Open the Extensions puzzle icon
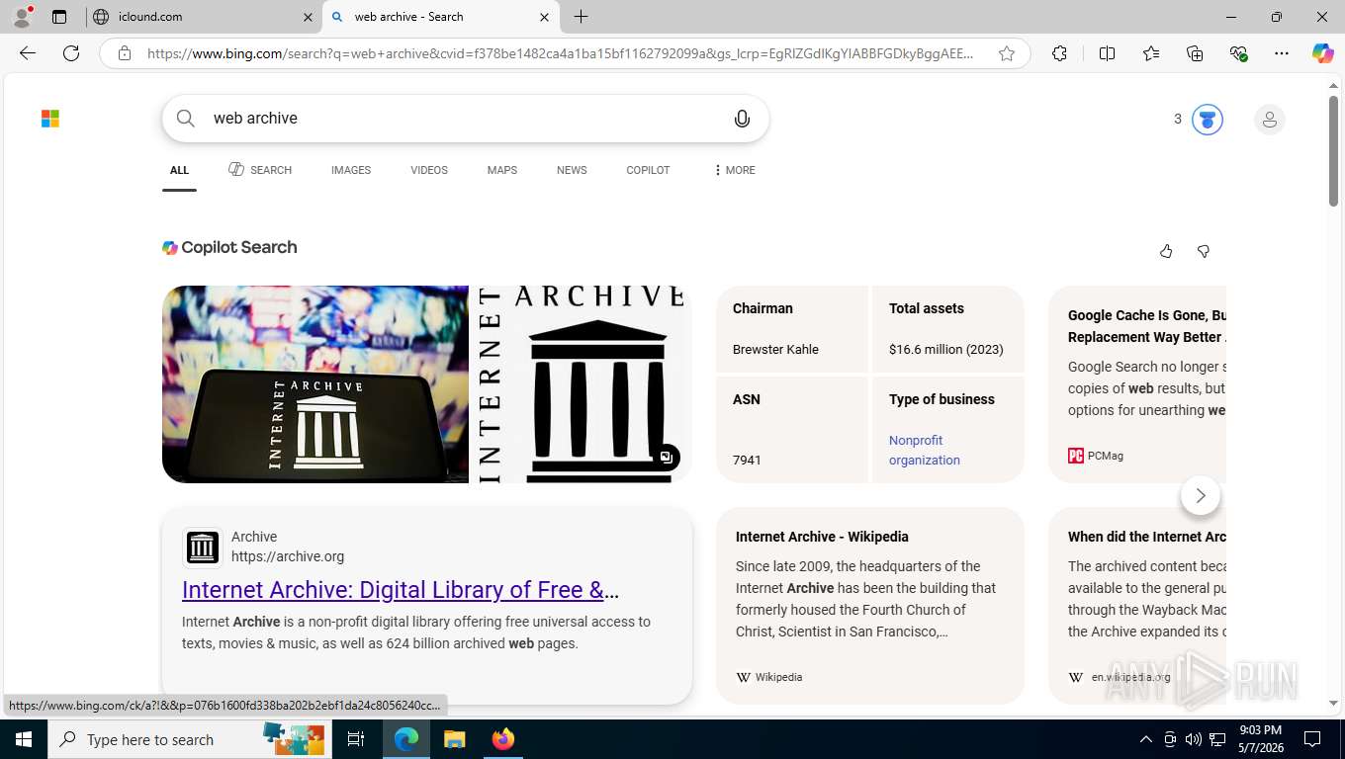 click(x=1059, y=53)
